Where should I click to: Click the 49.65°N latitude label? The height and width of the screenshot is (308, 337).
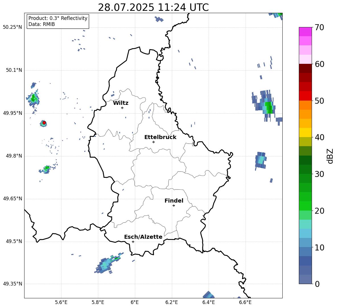pyautogui.click(x=13, y=199)
